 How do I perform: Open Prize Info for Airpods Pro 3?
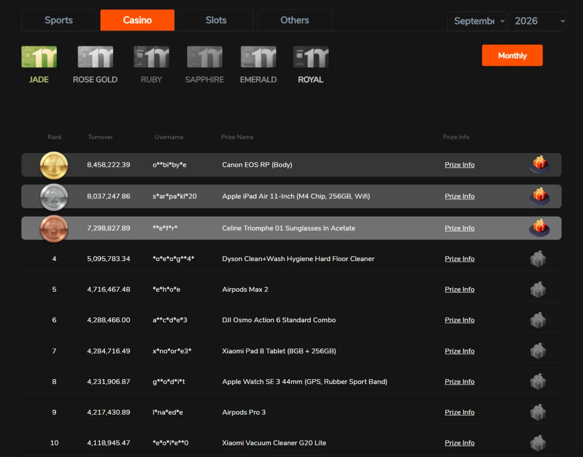(460, 412)
